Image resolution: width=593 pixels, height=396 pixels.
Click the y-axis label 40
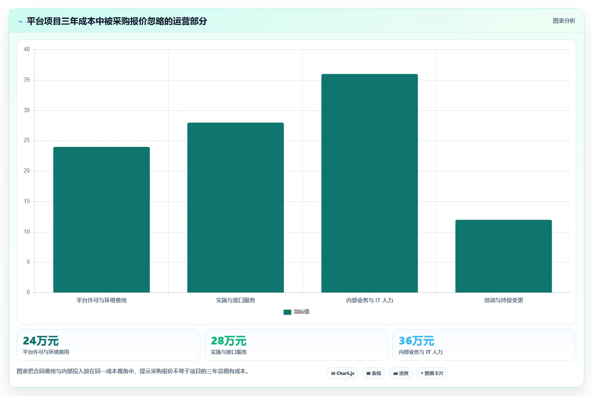coord(27,49)
